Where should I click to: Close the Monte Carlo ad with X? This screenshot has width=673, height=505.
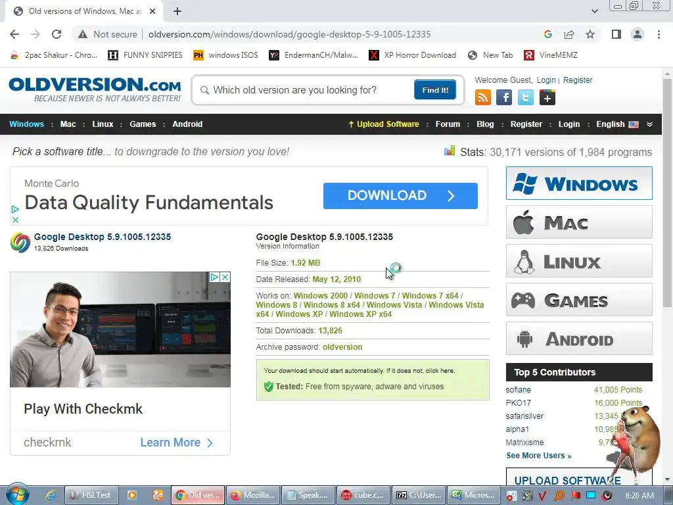[x=15, y=220]
